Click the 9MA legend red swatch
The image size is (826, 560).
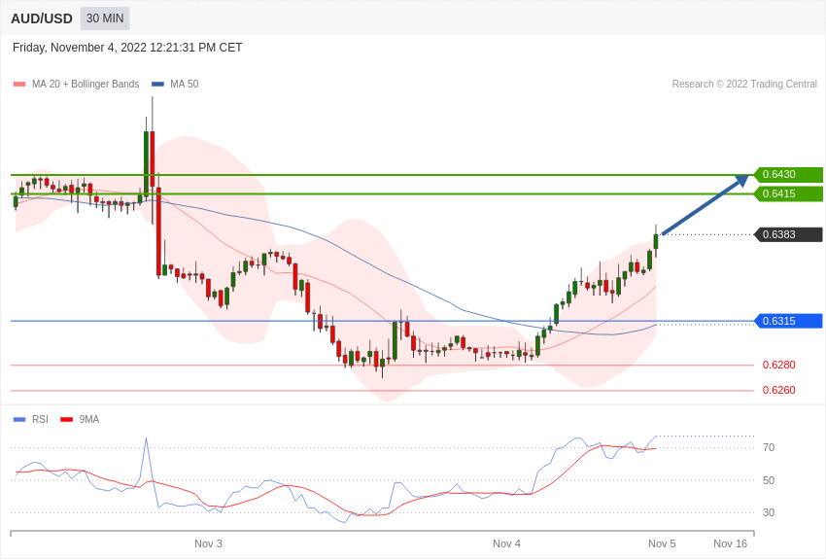[x=67, y=419]
